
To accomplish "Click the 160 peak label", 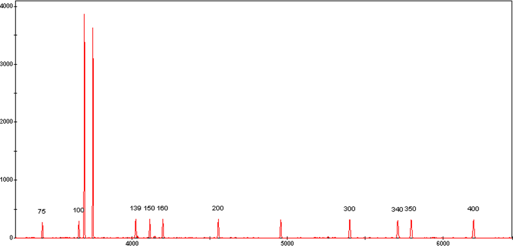I will (162, 208).
